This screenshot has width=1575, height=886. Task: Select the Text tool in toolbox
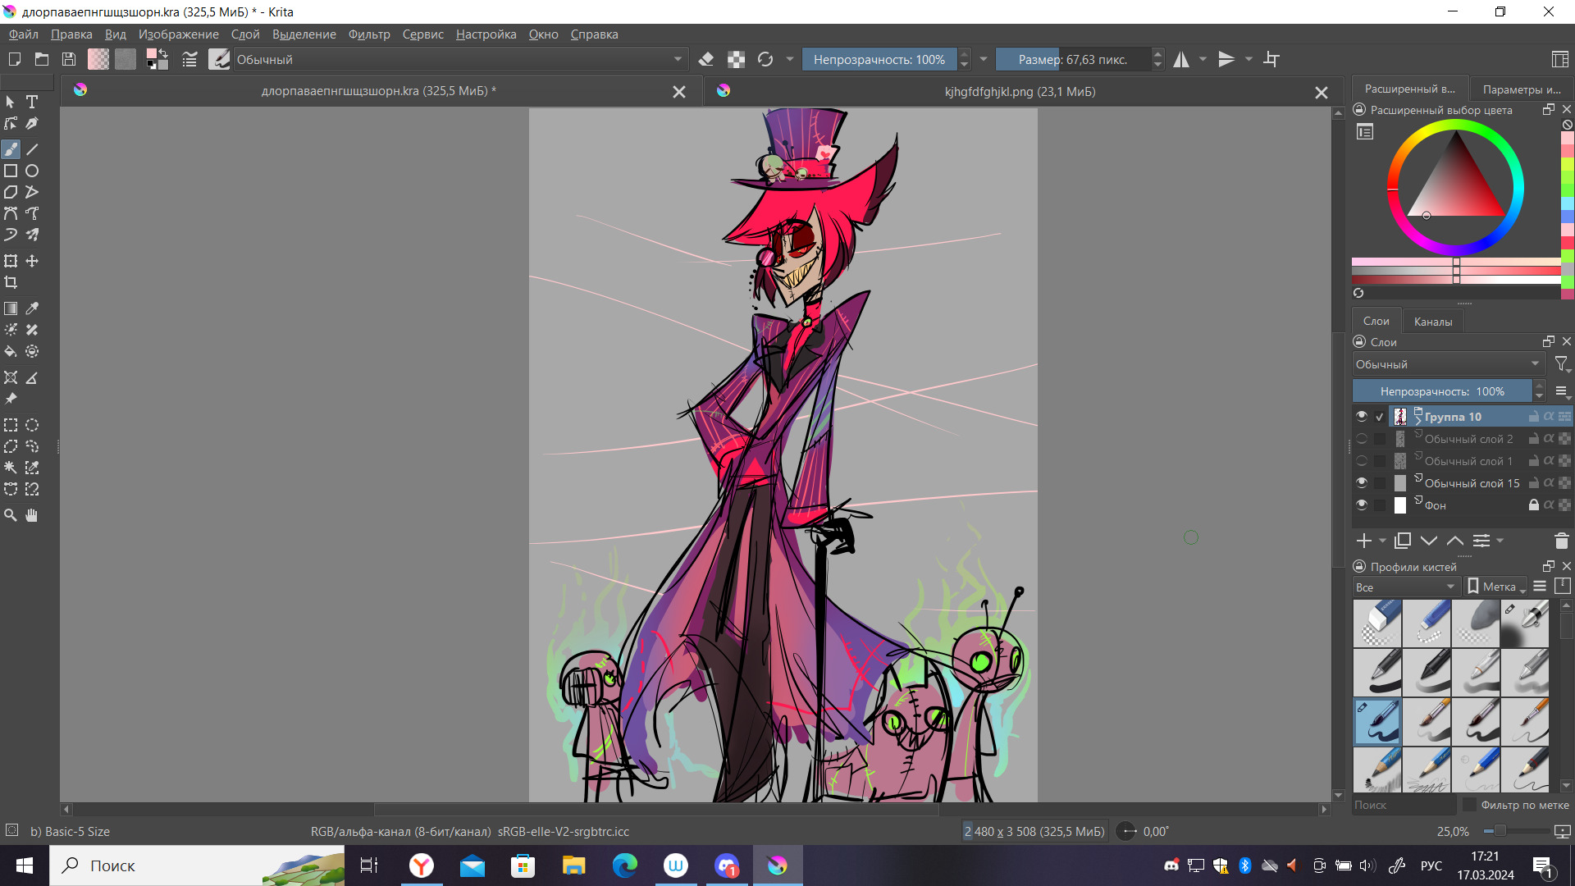32,102
